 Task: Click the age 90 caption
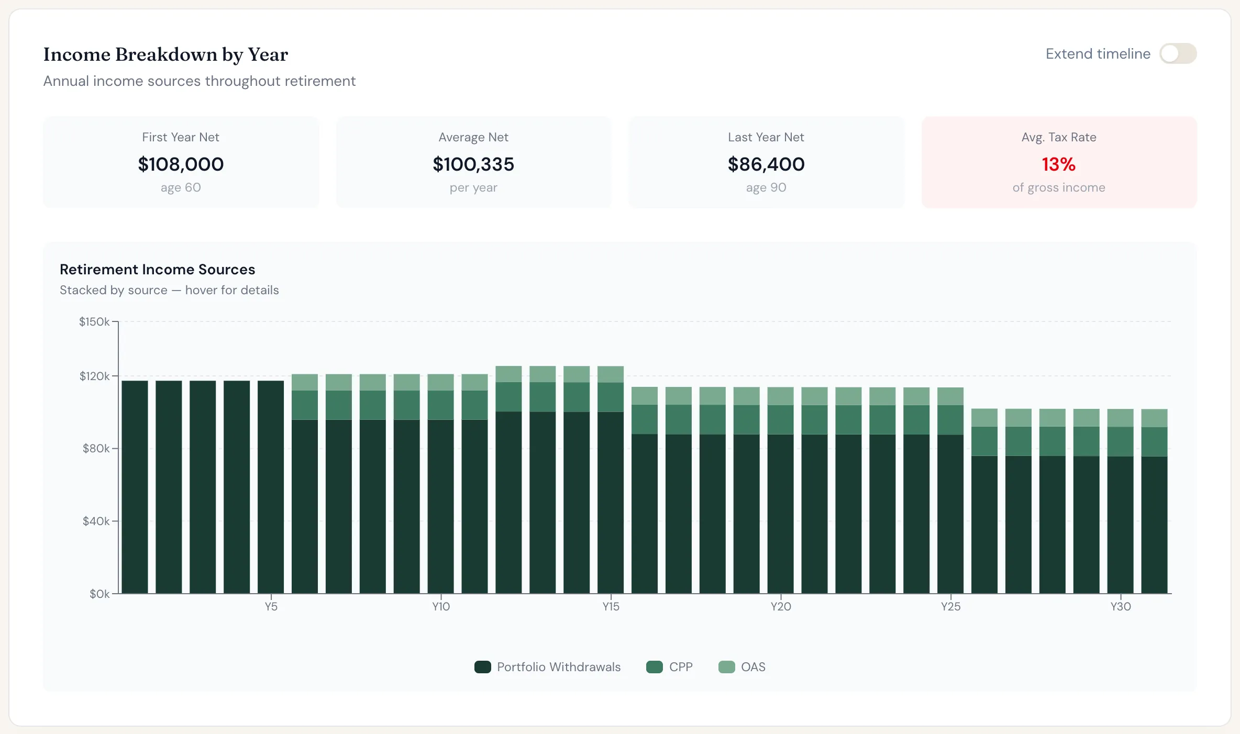pyautogui.click(x=766, y=187)
